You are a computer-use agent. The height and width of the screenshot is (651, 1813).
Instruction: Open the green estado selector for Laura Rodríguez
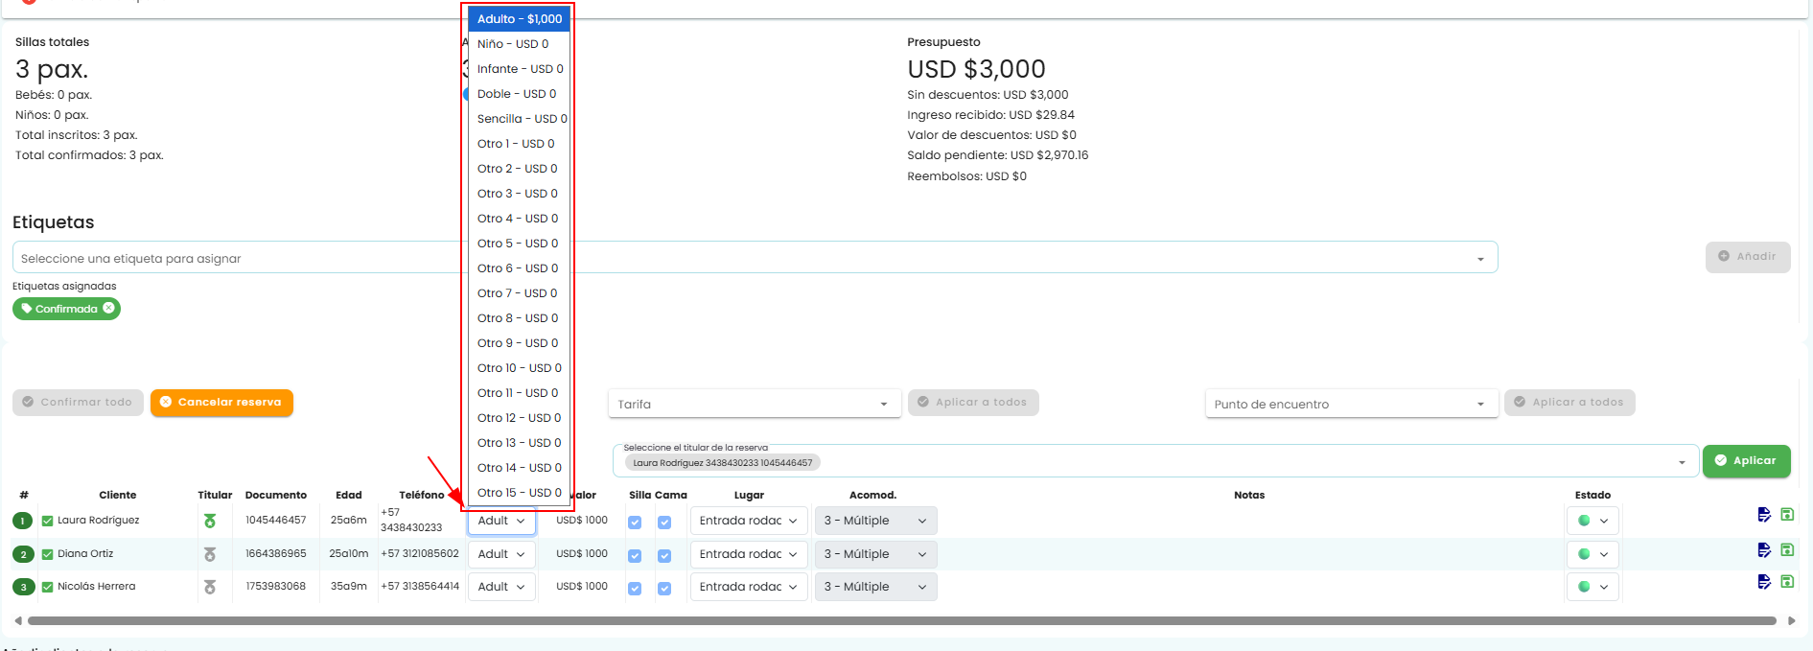[x=1593, y=521]
